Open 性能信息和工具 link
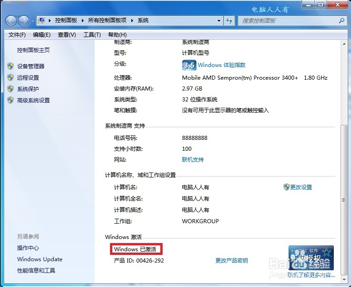 click(x=36, y=271)
